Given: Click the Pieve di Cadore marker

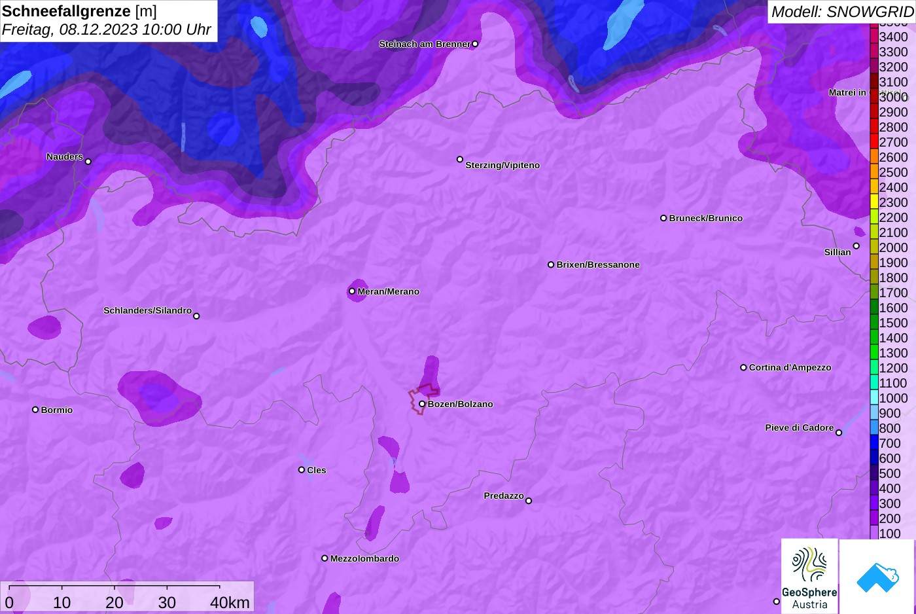Looking at the screenshot, I should click(839, 433).
